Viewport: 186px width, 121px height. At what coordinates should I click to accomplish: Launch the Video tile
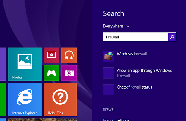pos(51,55)
